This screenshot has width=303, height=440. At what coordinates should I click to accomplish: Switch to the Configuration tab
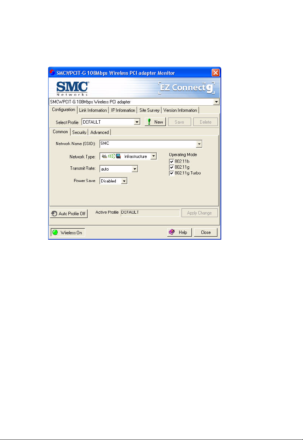click(63, 110)
